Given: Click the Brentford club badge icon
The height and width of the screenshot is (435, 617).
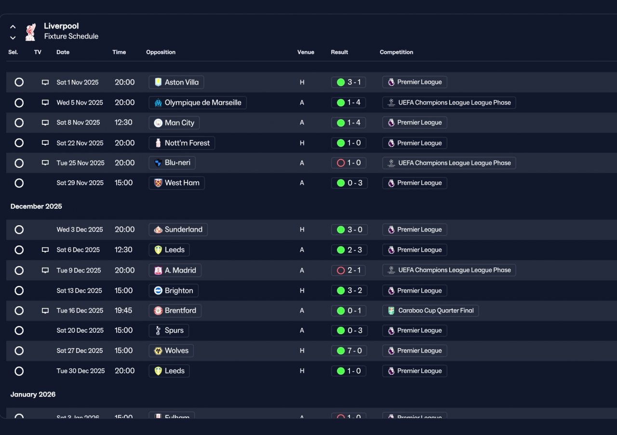Looking at the screenshot, I should pyautogui.click(x=158, y=311).
